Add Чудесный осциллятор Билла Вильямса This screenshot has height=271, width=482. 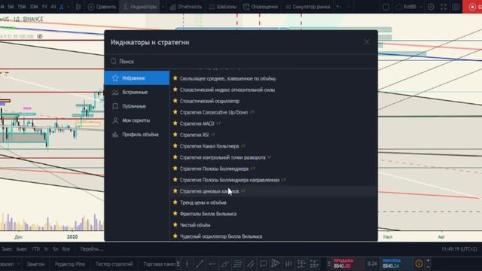pyautogui.click(x=273, y=236)
